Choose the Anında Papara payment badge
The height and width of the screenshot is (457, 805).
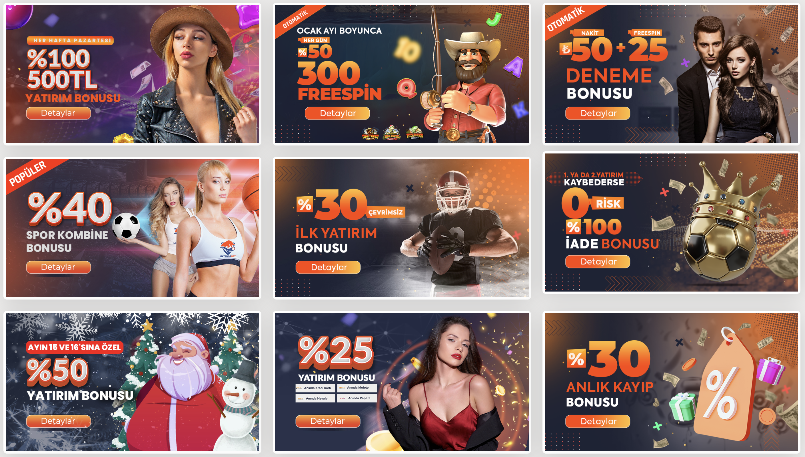tap(357, 398)
